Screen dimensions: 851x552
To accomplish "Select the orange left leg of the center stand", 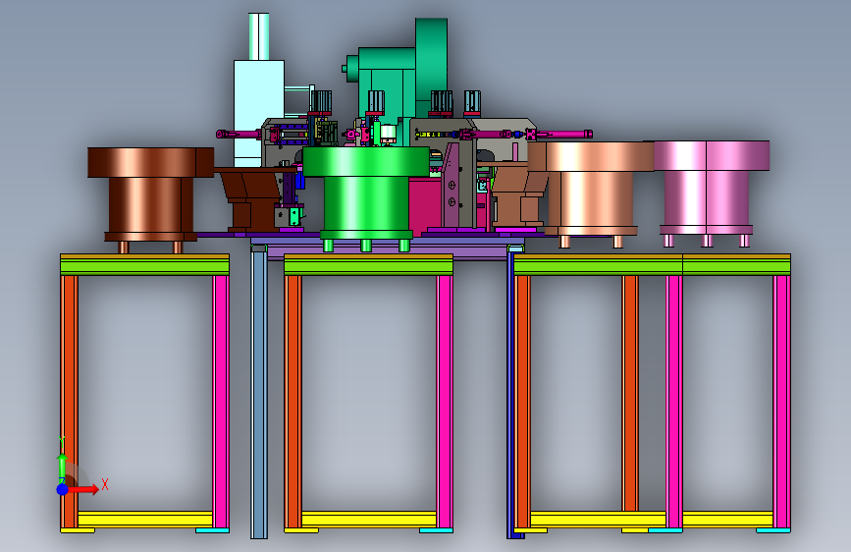I will pos(293,402).
